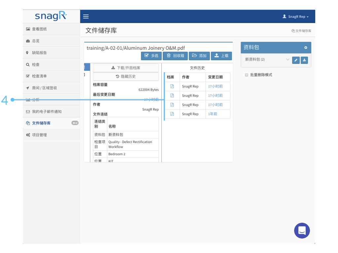The height and width of the screenshot is (253, 338).
Task: Open the chat support widget
Action: point(302,230)
